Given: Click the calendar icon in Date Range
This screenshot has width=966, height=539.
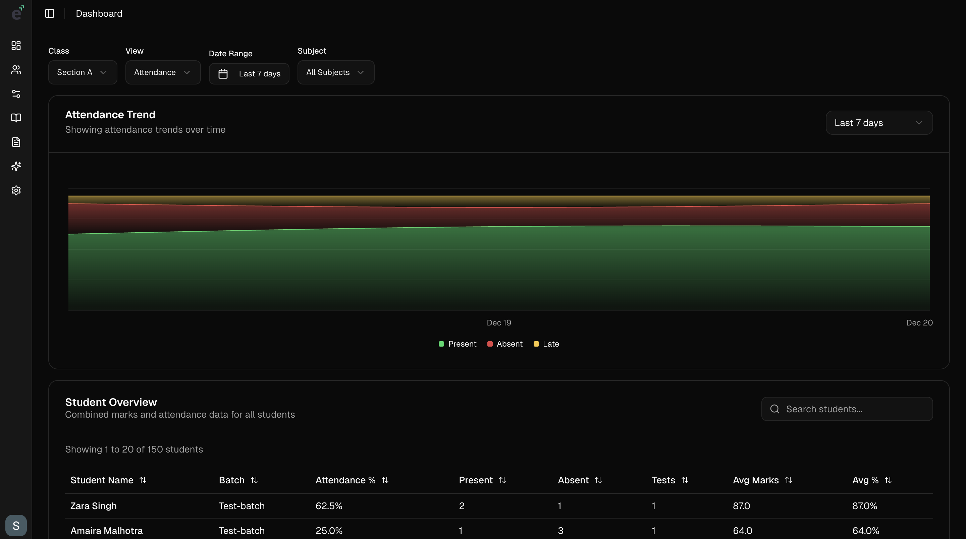Looking at the screenshot, I should pos(223,73).
